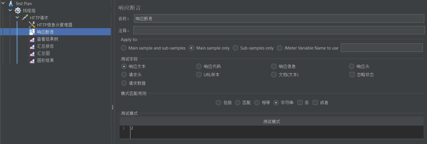Click the 测试模式 column header
427x144 pixels.
pos(271,122)
